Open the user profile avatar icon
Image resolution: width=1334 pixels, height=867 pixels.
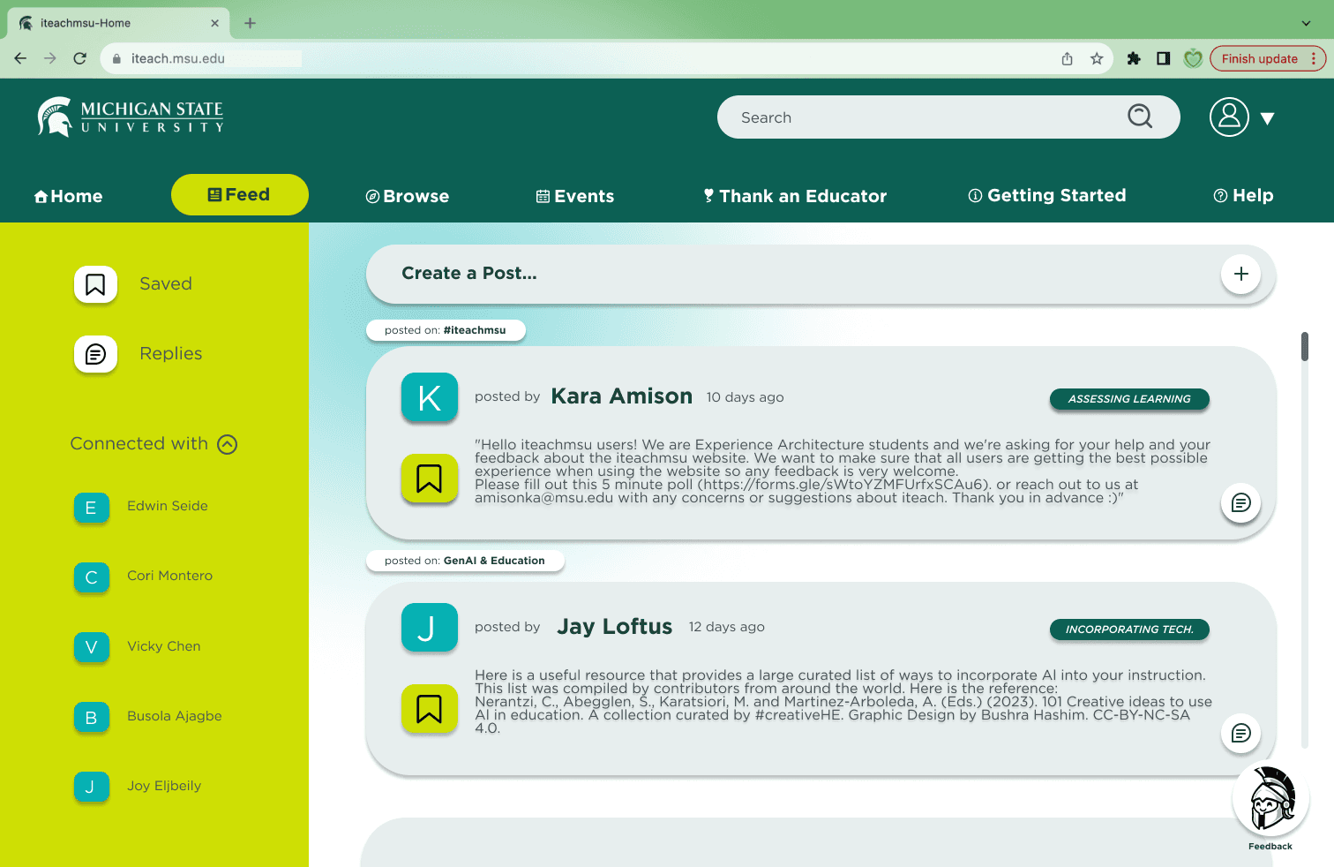click(x=1229, y=117)
